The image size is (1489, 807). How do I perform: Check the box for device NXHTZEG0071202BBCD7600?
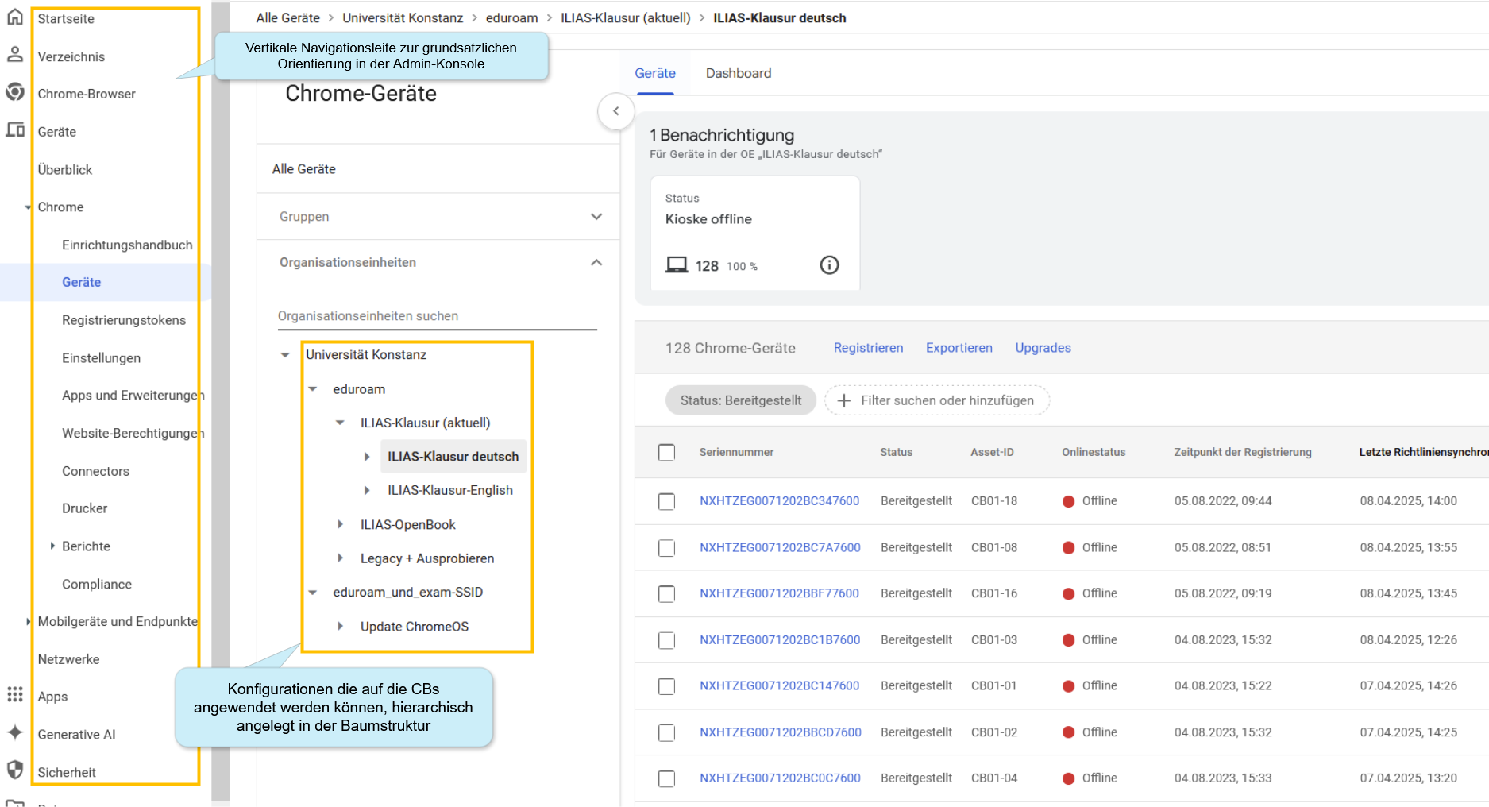tap(666, 732)
